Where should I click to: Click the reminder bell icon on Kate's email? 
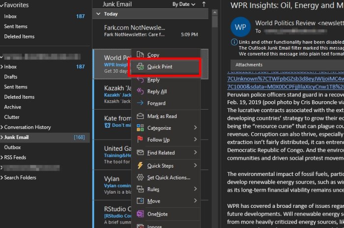108,125
